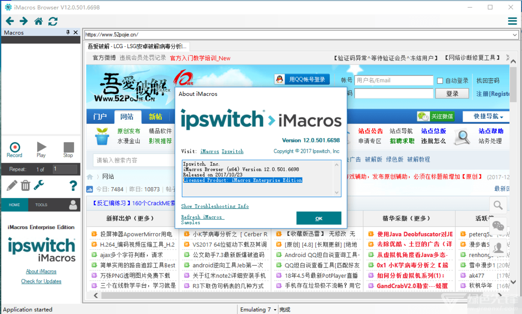This screenshot has width=522, height=314.
Task: Open the 原创发布 link
Action: point(129,131)
